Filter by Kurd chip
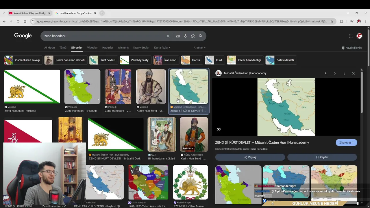The height and width of the screenshot is (208, 370). click(214, 60)
